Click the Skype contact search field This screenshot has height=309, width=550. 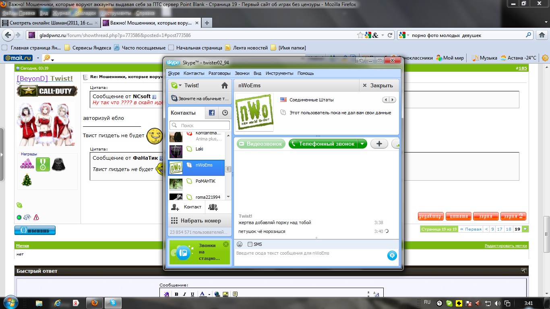[200, 126]
